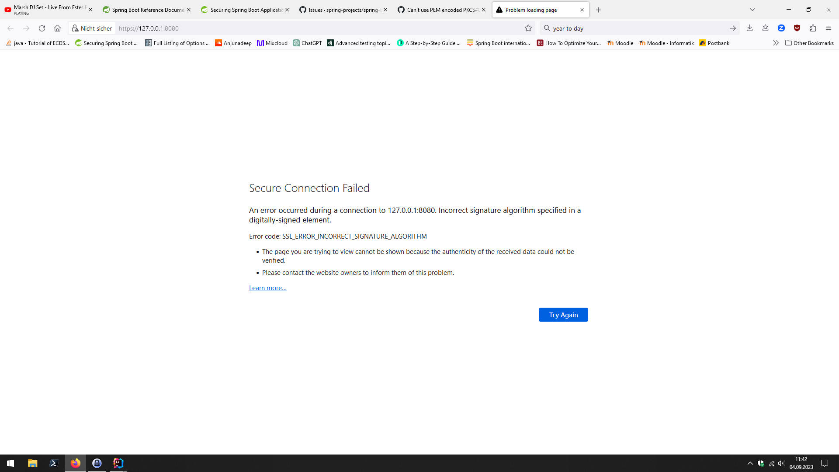Screen dimensions: 839x472
Task: Open Firefox application hamburger menu
Action: pyautogui.click(x=829, y=28)
